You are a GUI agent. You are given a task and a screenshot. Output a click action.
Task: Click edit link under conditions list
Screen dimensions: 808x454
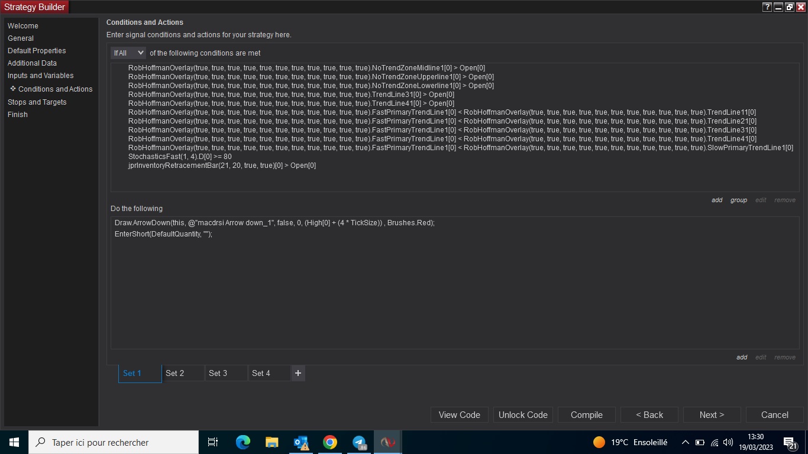[761, 200]
